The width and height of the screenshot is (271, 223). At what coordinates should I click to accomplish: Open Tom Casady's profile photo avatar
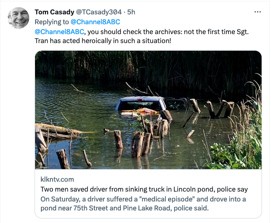18,18
